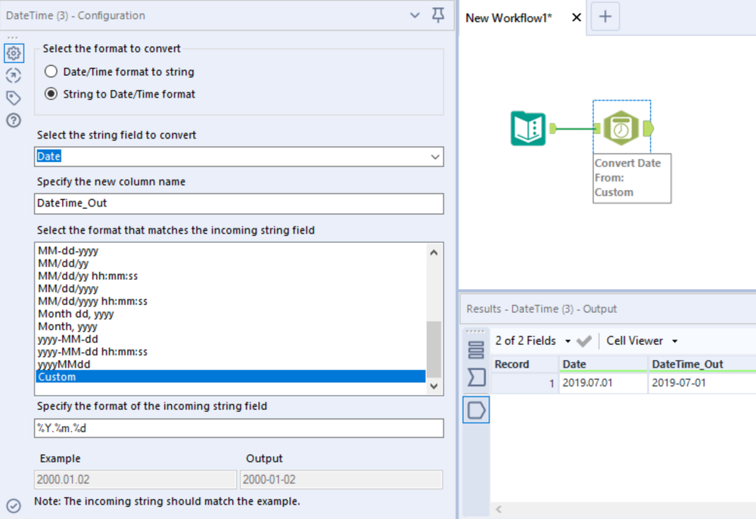Image resolution: width=756 pixels, height=519 pixels.
Task: Open the Help question mark icon
Action: tap(14, 120)
